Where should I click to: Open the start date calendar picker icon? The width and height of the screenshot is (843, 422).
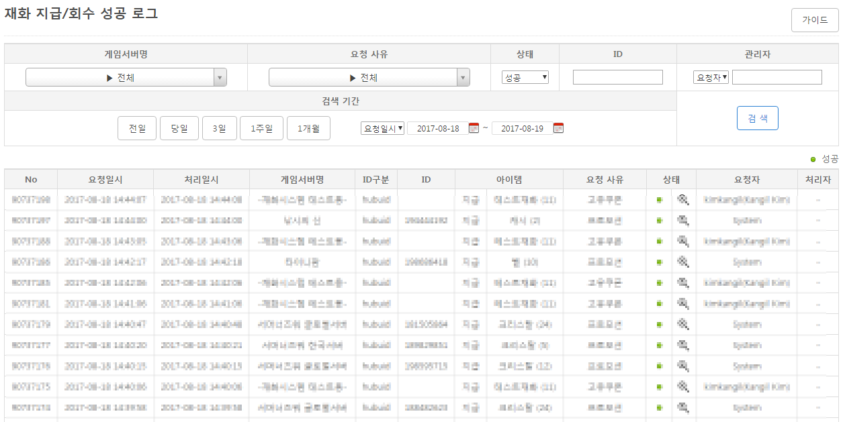coord(474,128)
